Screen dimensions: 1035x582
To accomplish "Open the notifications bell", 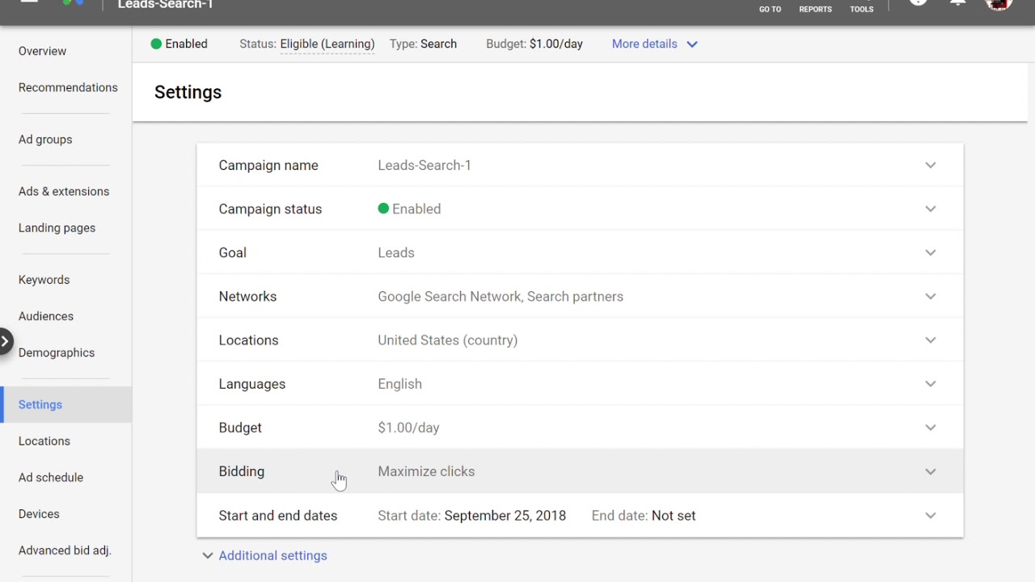I will tap(957, 3).
